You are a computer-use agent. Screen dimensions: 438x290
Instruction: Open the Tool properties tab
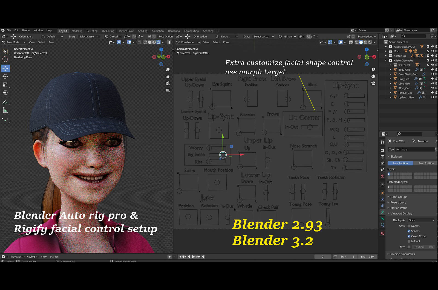pyautogui.click(x=382, y=142)
